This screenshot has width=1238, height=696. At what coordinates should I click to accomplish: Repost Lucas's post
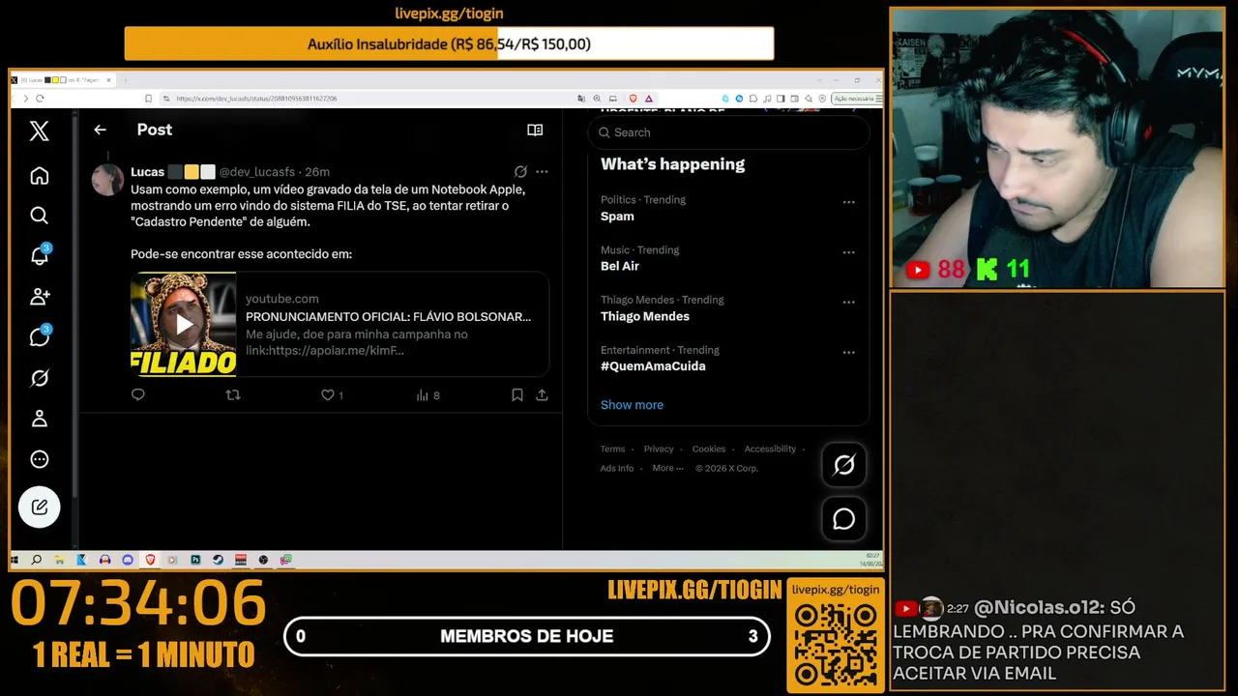[232, 394]
